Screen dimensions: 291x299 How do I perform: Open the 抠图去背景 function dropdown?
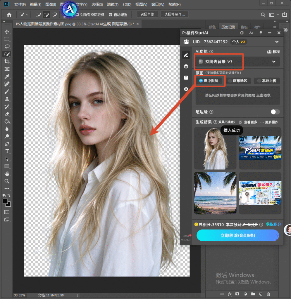[x=237, y=62]
